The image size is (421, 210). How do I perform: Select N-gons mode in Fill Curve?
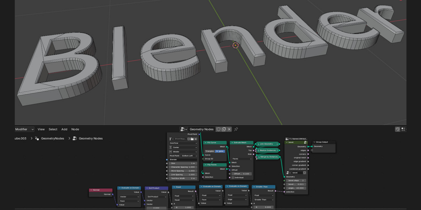point(220,151)
